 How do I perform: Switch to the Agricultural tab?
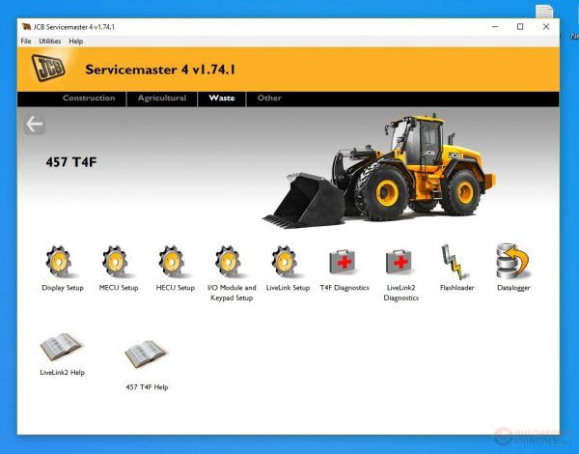162,98
